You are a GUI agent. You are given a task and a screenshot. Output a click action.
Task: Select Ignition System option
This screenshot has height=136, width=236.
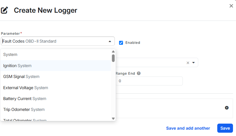coord(56,66)
